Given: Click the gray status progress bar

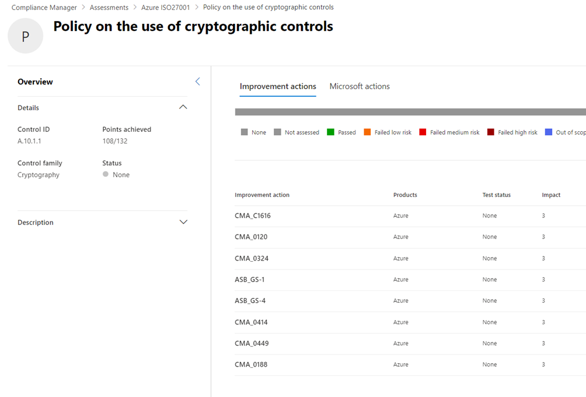Looking at the screenshot, I should tap(410, 112).
